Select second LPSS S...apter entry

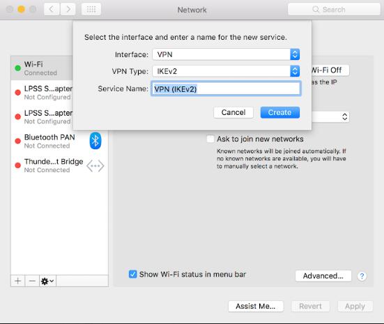pos(42,117)
